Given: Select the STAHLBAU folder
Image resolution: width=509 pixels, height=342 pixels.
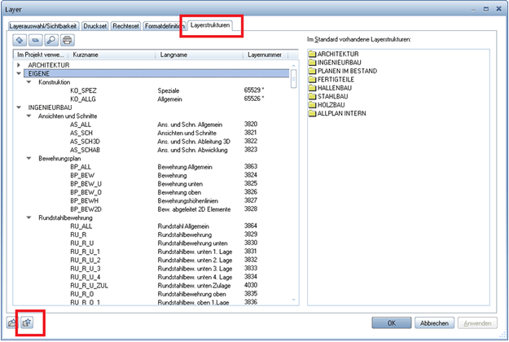Looking at the screenshot, I should tap(328, 96).
